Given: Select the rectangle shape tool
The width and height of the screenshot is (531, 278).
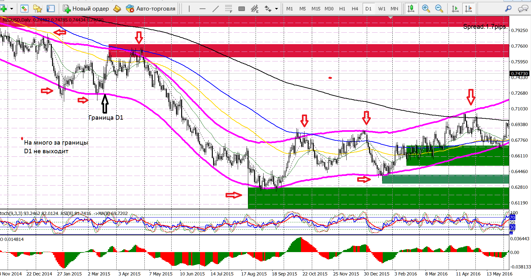Looking at the screenshot, I should 242,9.
